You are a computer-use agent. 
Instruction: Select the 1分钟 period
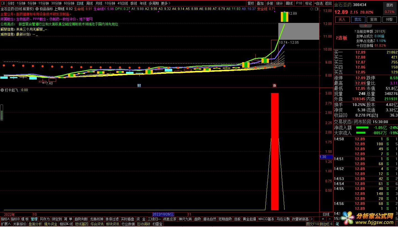tap(21, 3)
